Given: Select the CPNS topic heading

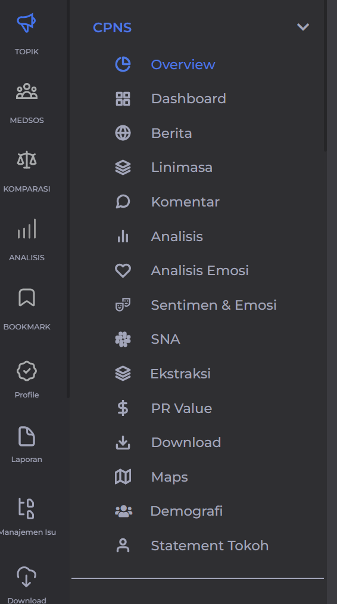Looking at the screenshot, I should 112,27.
